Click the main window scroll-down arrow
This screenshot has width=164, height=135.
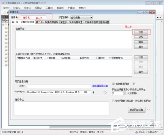pyautogui.click(x=162, y=127)
